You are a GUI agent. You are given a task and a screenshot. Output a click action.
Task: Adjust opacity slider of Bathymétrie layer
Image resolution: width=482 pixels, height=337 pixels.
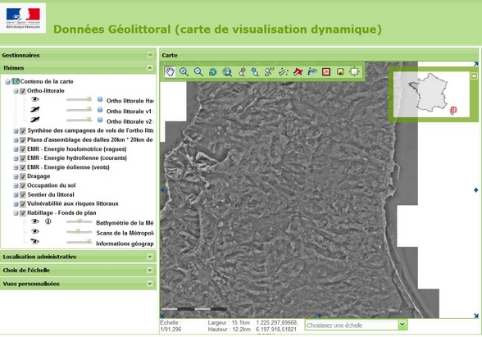coord(79,221)
